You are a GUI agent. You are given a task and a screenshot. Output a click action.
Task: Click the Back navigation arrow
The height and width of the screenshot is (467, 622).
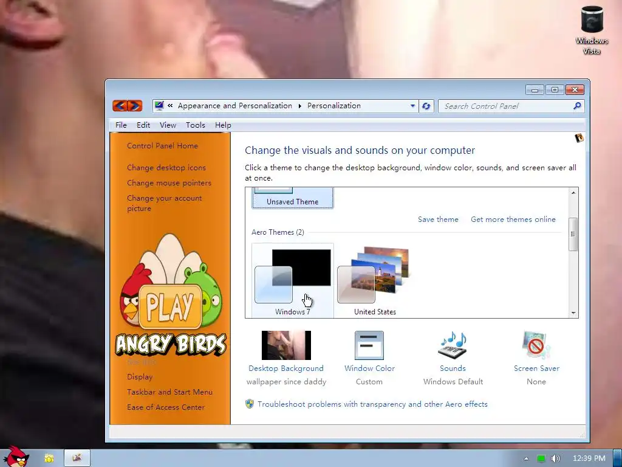120,106
